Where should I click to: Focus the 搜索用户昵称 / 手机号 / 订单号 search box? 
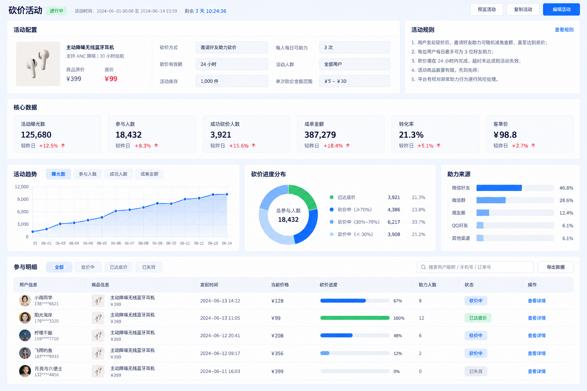[x=475, y=267]
